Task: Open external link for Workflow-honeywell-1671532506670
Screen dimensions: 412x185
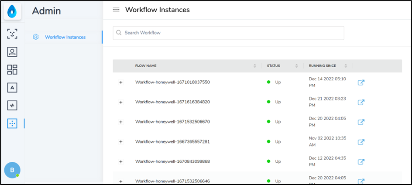Action: click(361, 122)
